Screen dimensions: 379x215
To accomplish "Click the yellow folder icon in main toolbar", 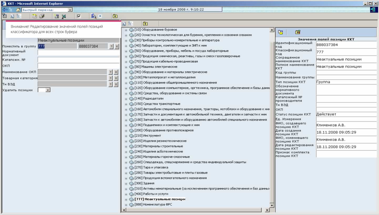I will point(115,16).
